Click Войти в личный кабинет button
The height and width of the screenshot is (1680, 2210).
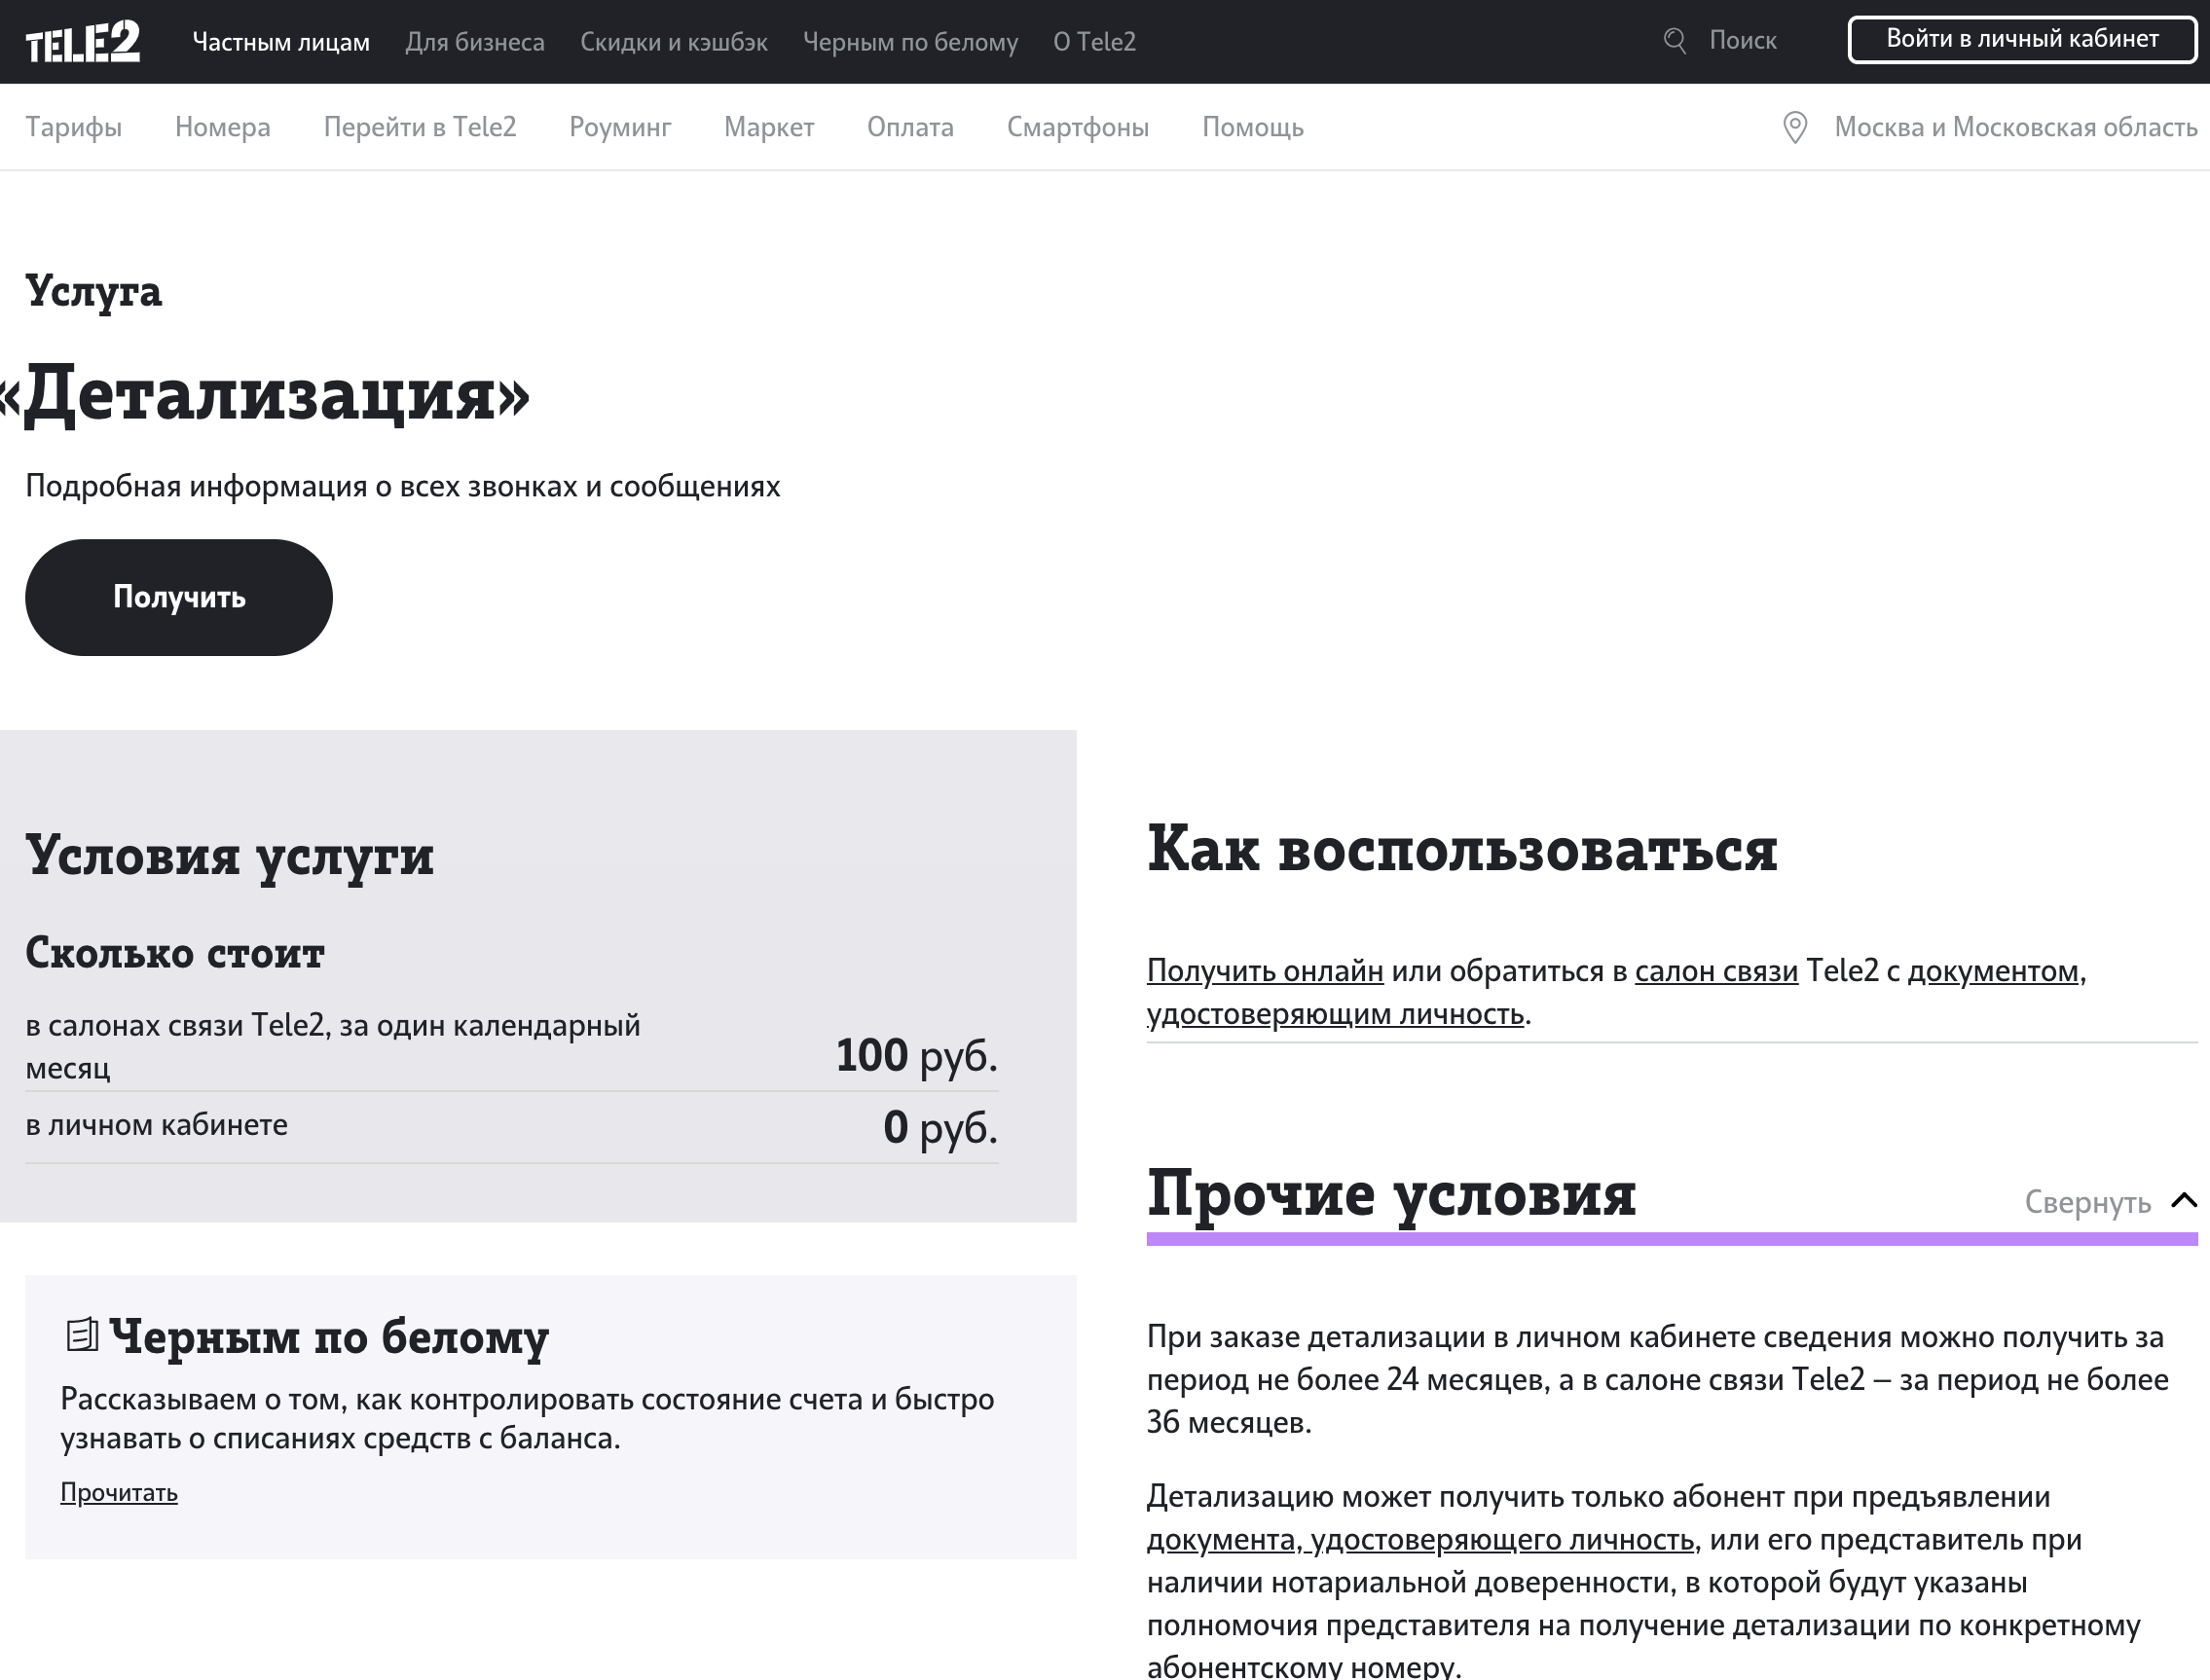click(x=2022, y=39)
